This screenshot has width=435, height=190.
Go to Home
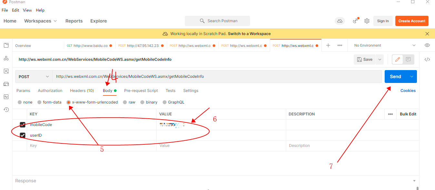tap(10, 21)
